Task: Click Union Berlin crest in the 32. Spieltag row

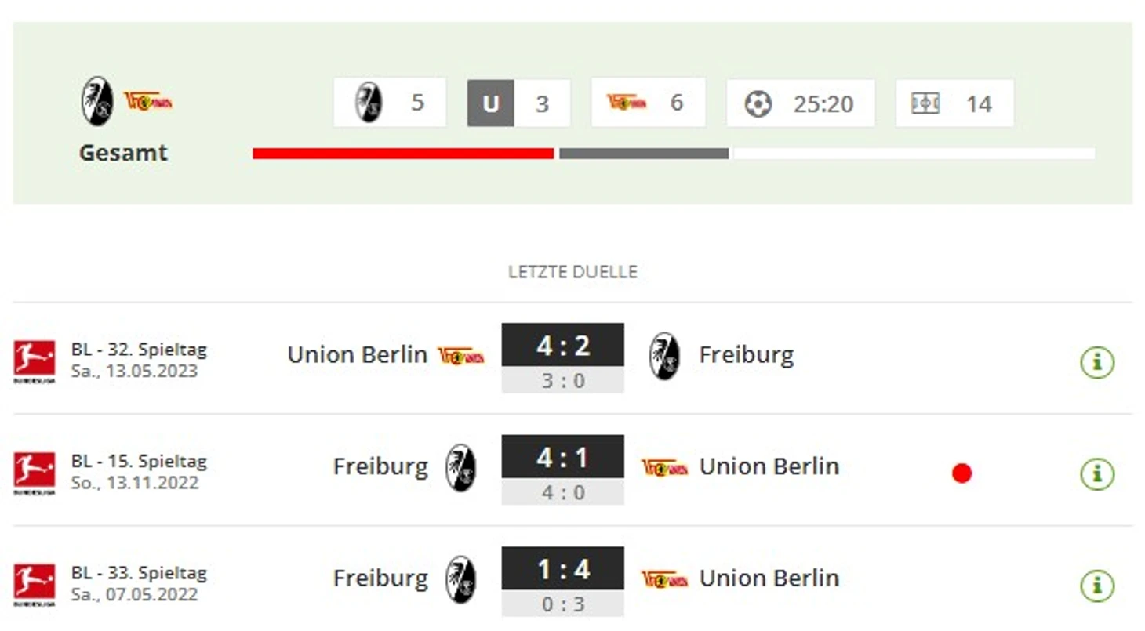Action: pos(461,355)
